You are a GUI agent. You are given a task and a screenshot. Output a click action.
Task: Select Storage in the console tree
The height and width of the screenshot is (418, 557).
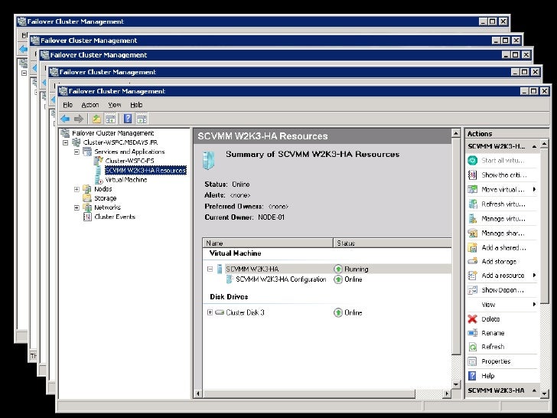click(105, 198)
